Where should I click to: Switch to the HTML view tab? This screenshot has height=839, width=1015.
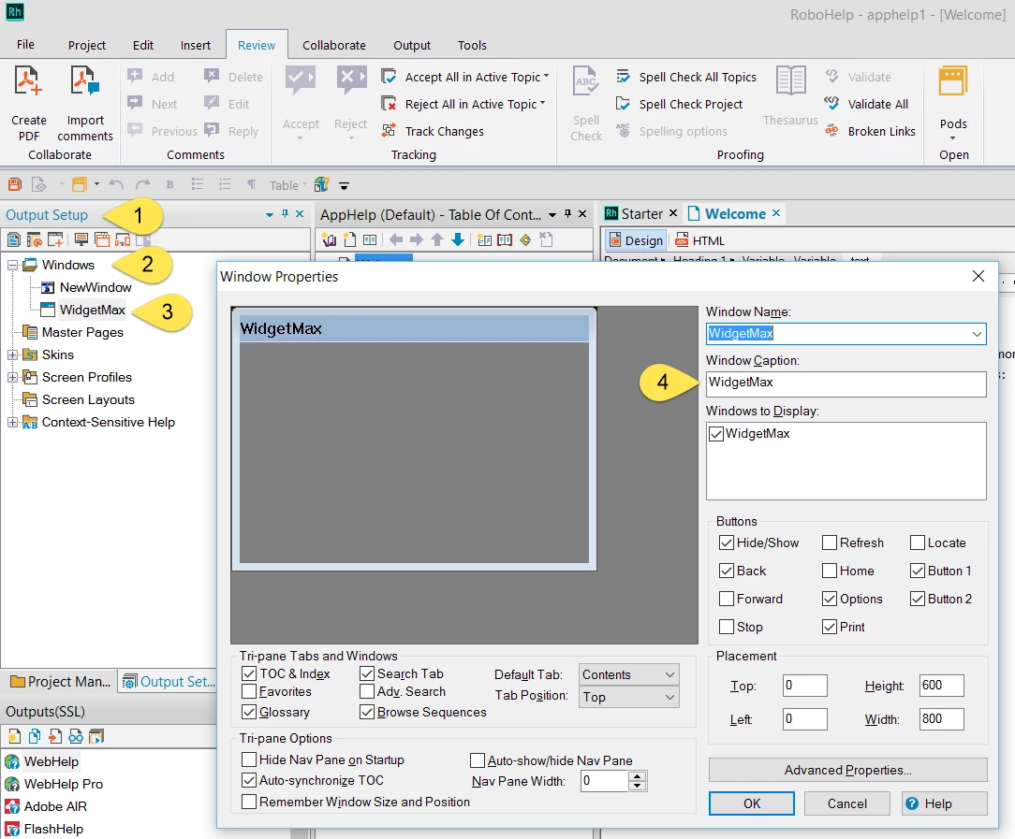(x=700, y=240)
